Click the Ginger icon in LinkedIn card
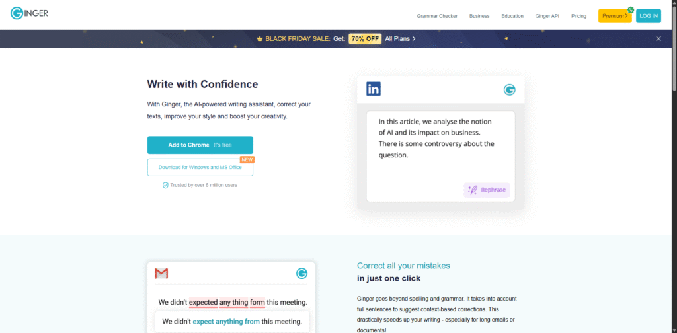 tap(510, 89)
